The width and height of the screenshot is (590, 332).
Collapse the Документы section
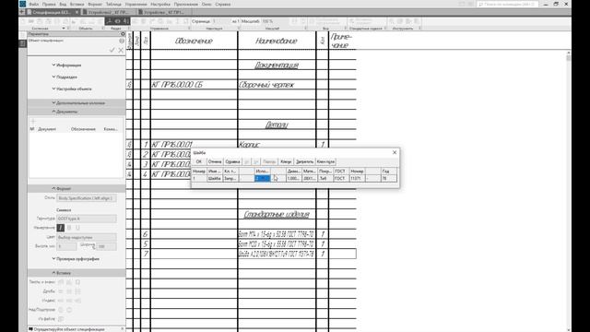click(77, 112)
